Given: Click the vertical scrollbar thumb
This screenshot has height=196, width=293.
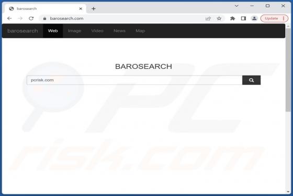Looking at the screenshot, I should tap(288, 70).
